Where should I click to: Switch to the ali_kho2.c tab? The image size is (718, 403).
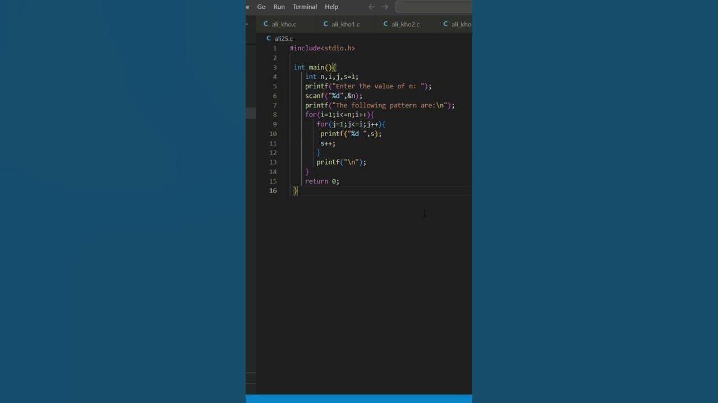click(406, 24)
